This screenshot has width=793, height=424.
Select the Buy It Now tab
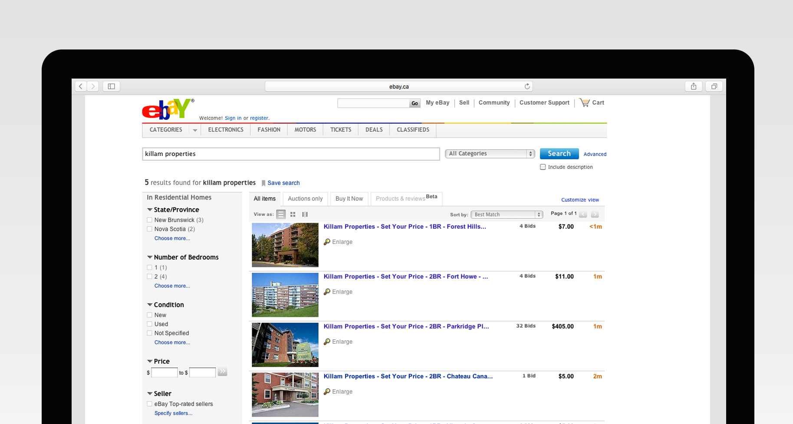click(349, 199)
